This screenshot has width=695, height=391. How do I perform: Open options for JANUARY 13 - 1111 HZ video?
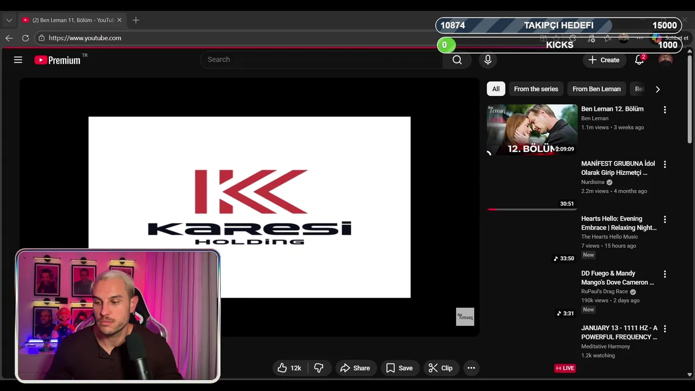665,329
